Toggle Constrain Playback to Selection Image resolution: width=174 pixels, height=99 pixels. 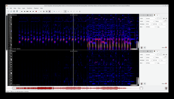(x=41, y=11)
